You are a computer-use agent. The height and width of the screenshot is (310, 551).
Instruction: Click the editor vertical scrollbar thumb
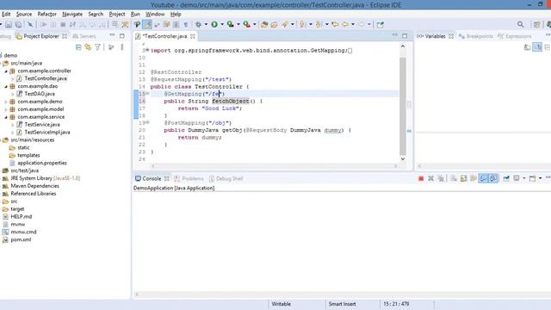(403, 105)
